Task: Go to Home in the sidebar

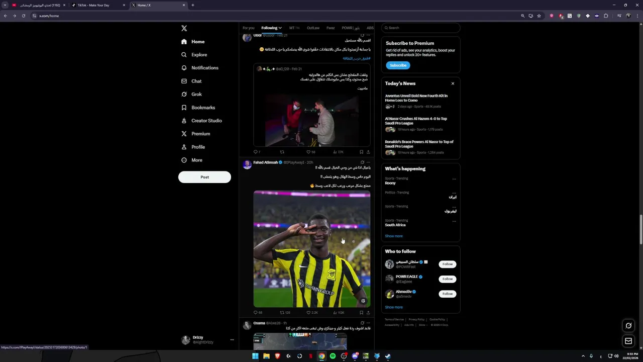Action: click(x=193, y=42)
